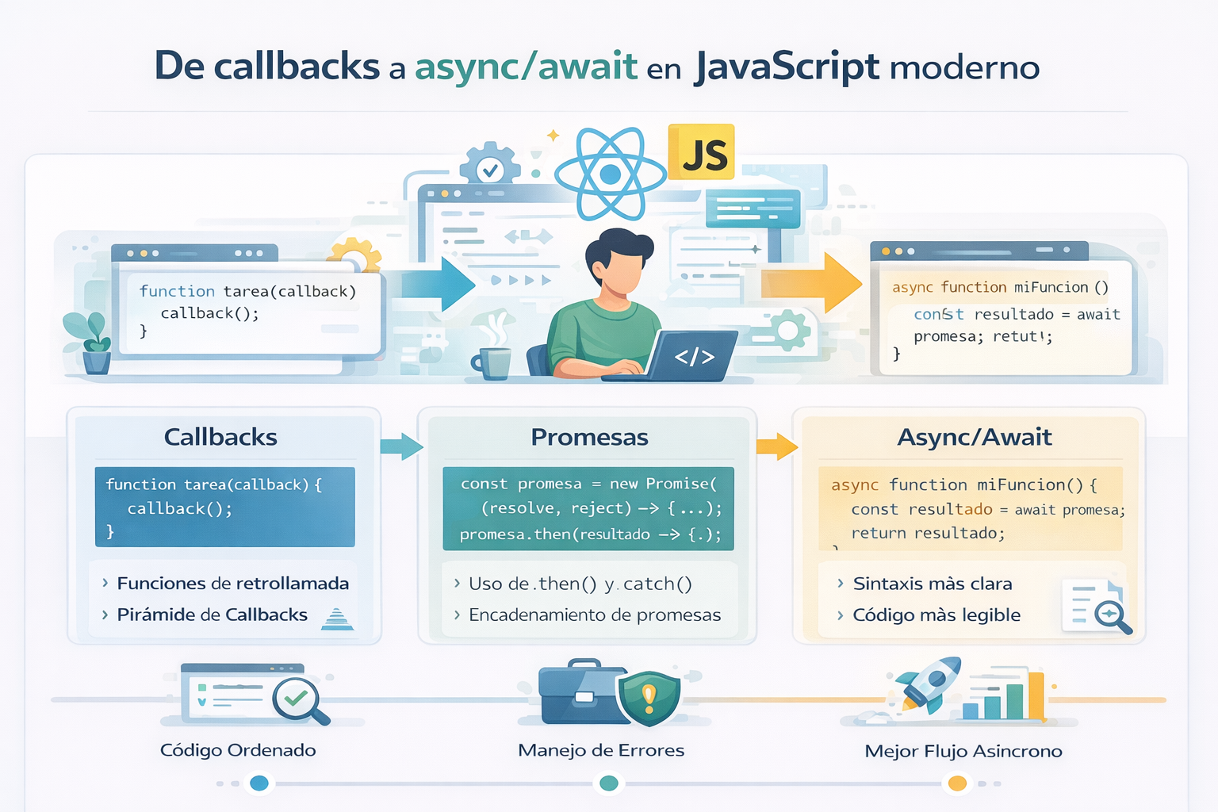This screenshot has height=812, width=1218.
Task: Click the Uso de .then() y .catch() text
Action: (x=580, y=584)
